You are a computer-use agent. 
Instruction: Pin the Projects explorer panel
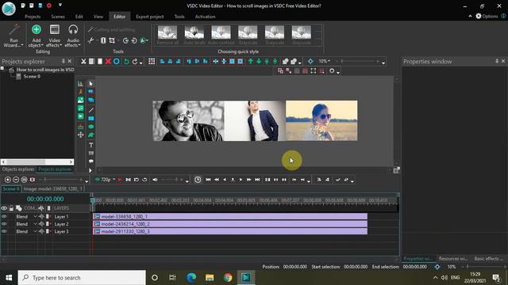[x=63, y=61]
